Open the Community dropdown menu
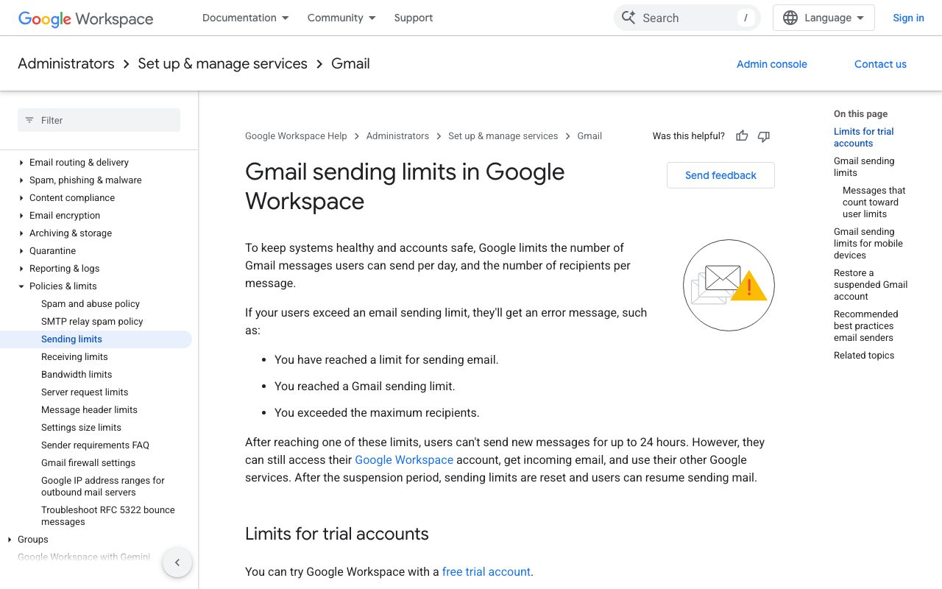The image size is (942, 589). [341, 18]
